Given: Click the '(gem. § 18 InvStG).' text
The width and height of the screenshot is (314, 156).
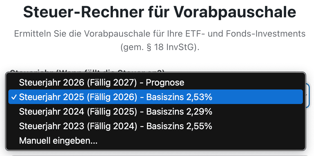Looking at the screenshot, I should [x=160, y=47].
